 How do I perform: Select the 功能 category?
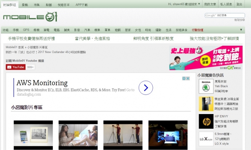click(6, 30)
